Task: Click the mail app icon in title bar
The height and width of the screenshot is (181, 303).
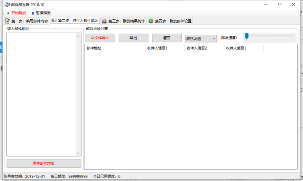Action: pyautogui.click(x=7, y=5)
